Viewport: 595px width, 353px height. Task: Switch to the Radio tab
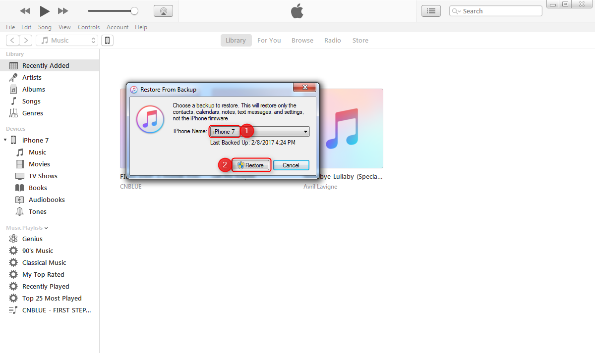tap(333, 40)
